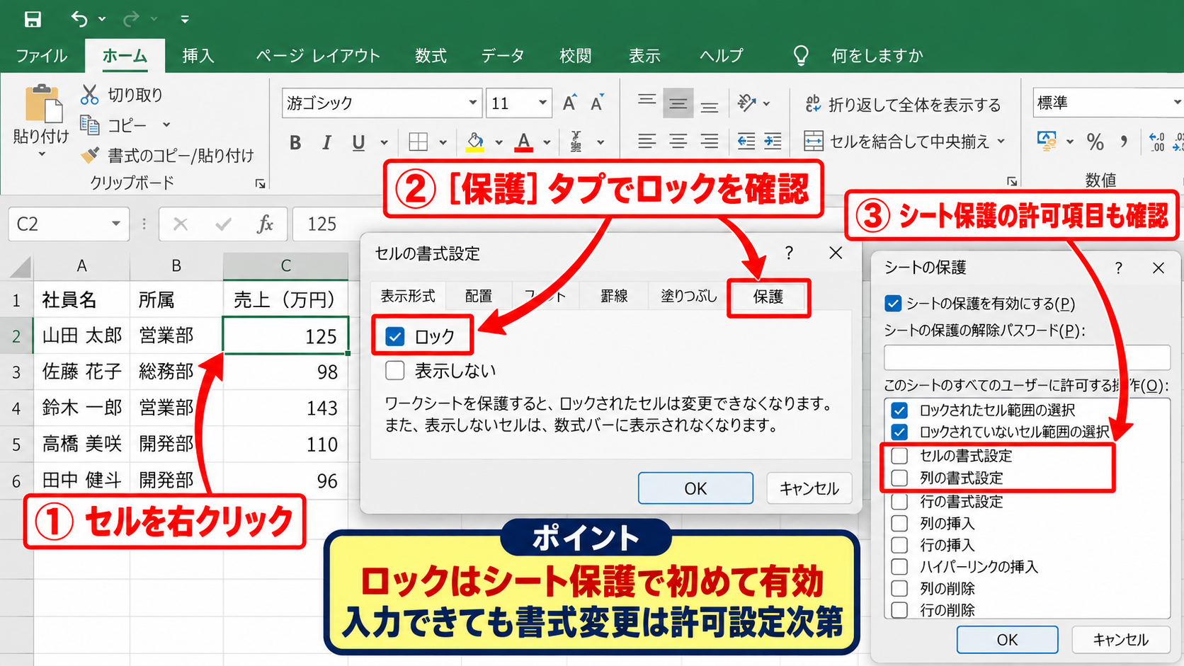The height and width of the screenshot is (666, 1184).
Task: Open the font size 11 dropdown
Action: click(x=542, y=103)
